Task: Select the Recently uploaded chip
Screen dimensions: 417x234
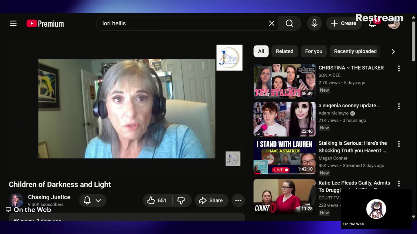Action: click(355, 51)
